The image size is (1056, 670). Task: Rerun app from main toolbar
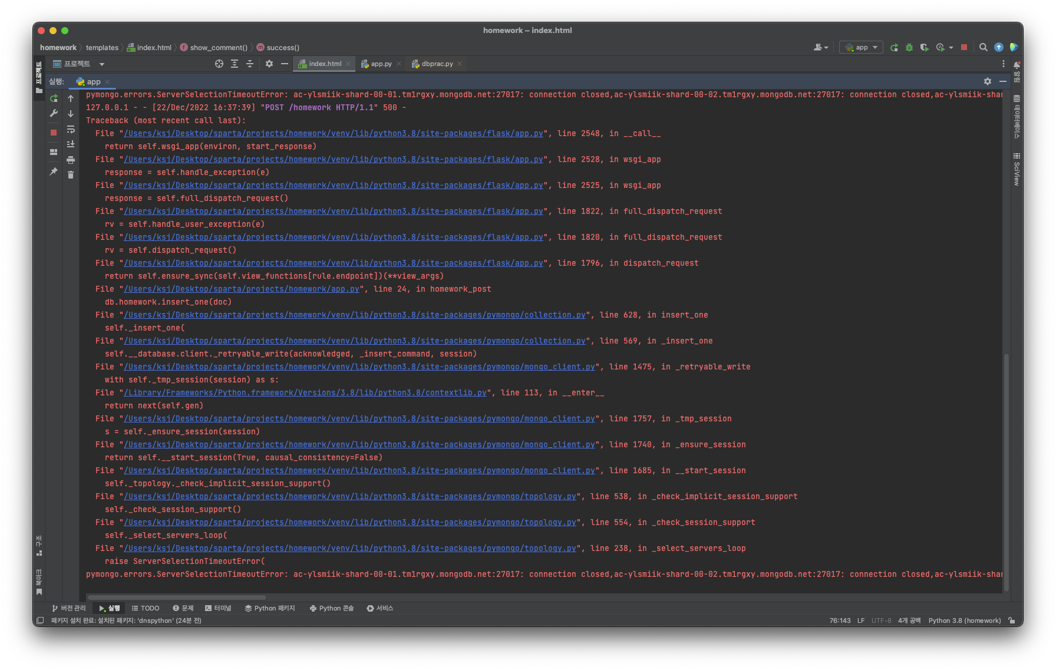tap(894, 47)
